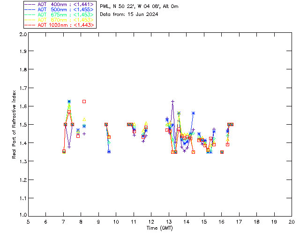Click y-axis tick label '1.7'
300x240 pixels.
[23, 88]
